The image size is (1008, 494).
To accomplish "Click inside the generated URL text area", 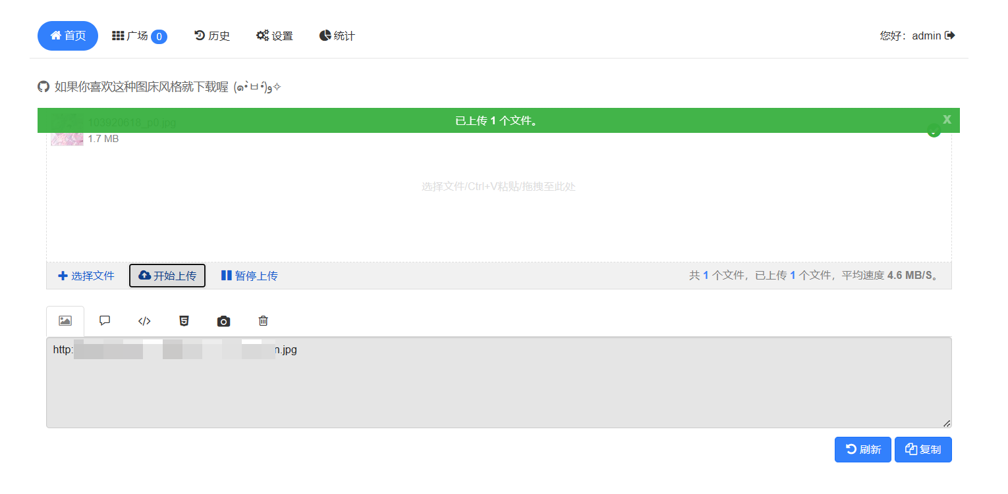I will pyautogui.click(x=498, y=388).
